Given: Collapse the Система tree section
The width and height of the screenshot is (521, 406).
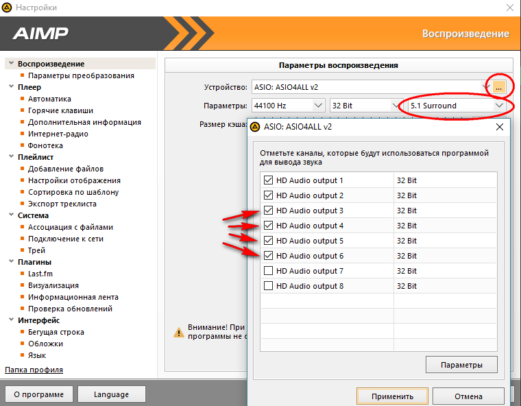Looking at the screenshot, I should coord(11,215).
